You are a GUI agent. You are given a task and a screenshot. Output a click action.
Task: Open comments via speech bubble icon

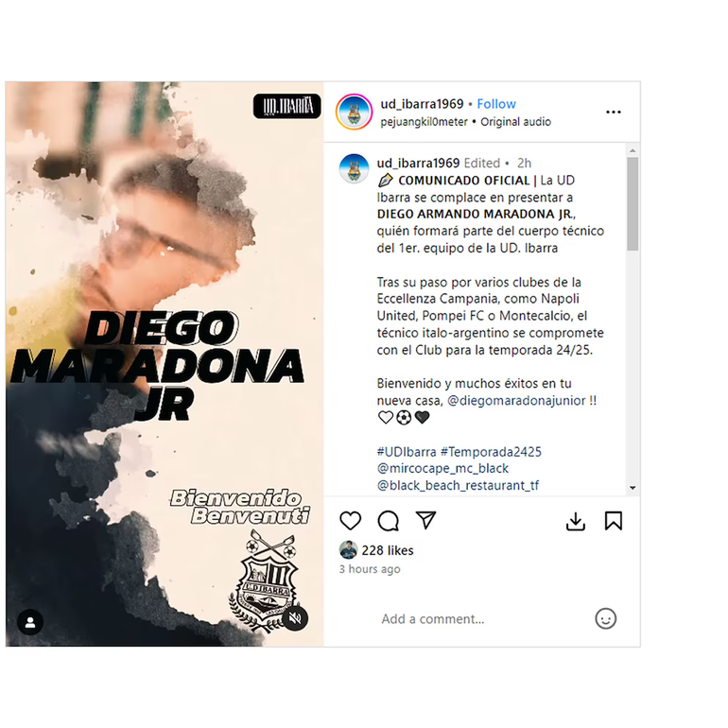pyautogui.click(x=389, y=520)
